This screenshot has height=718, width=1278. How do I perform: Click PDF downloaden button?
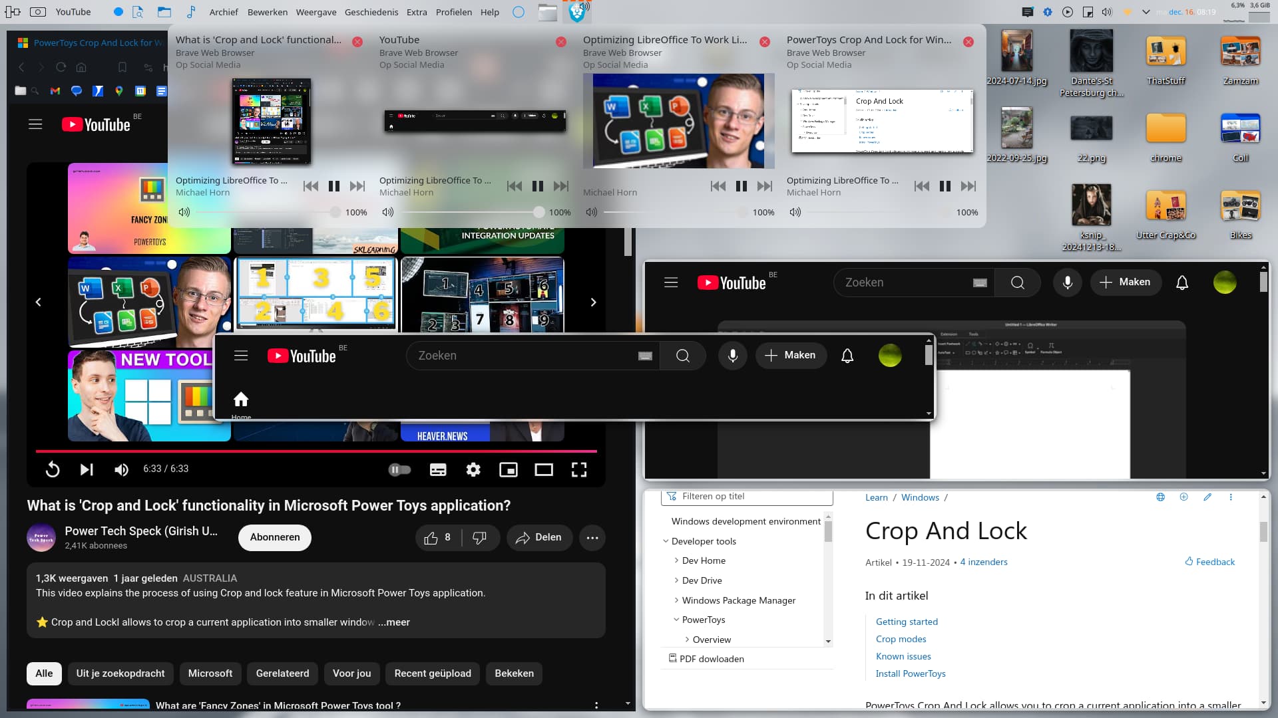[x=706, y=659]
